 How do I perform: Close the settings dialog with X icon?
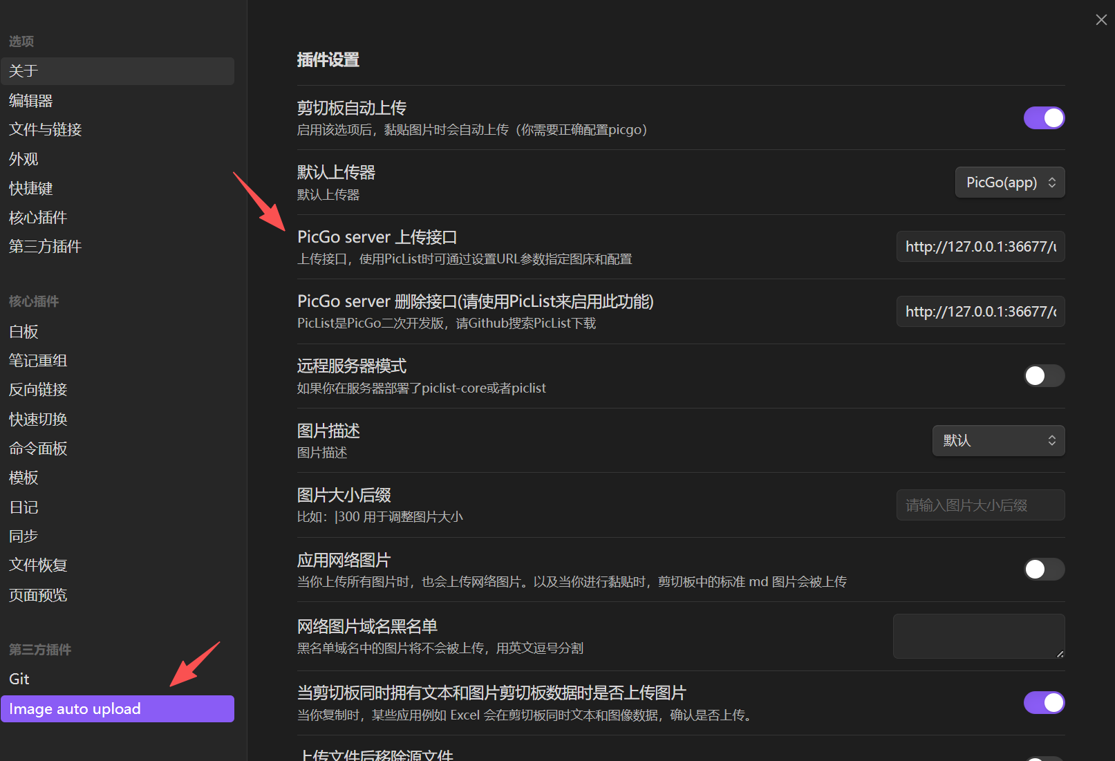[x=1101, y=20]
